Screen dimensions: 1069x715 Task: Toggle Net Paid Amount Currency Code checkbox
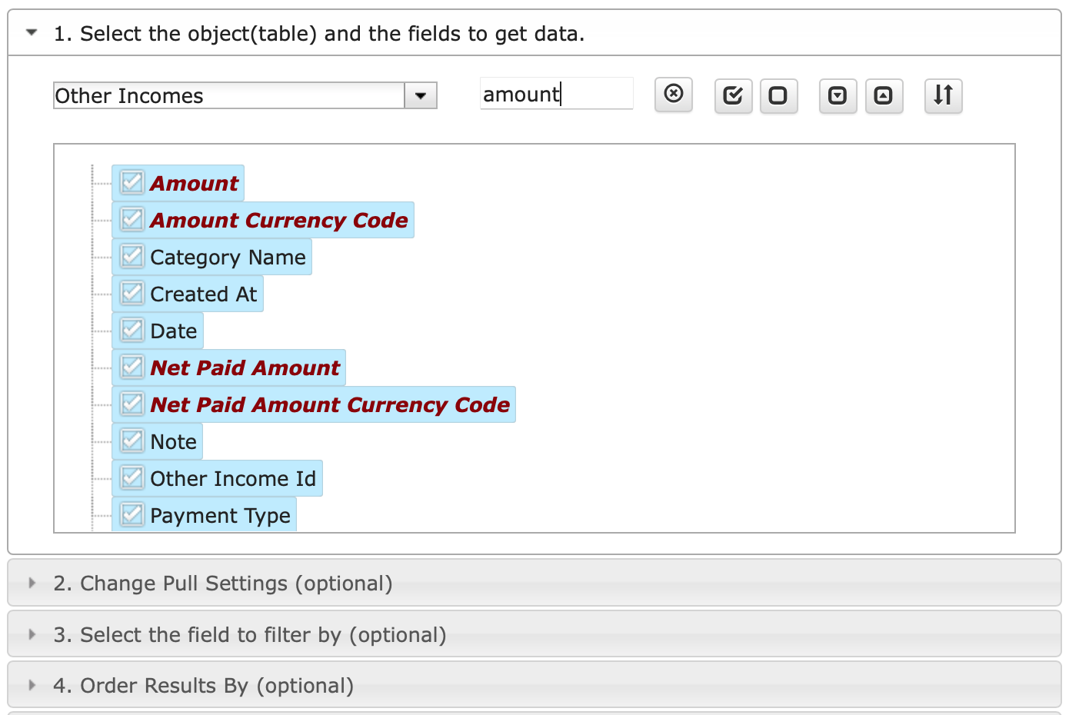click(x=132, y=404)
